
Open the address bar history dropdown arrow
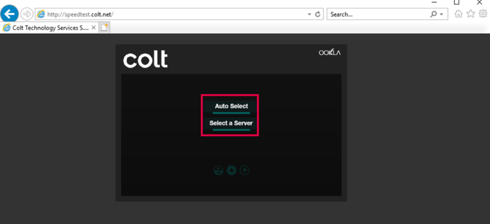[310, 14]
